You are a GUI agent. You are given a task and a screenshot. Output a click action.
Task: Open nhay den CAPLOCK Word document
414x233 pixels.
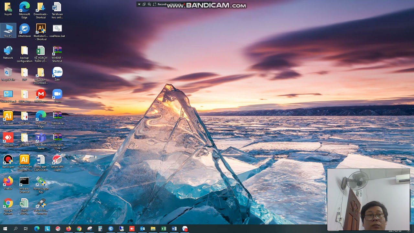[x=41, y=163]
